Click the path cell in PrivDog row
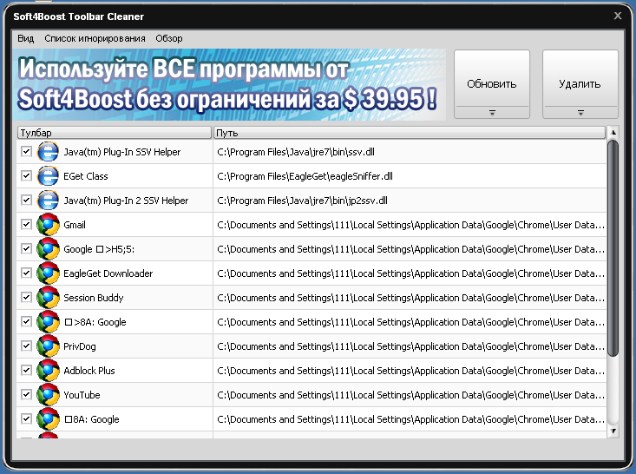This screenshot has height=474, width=636. [410, 346]
